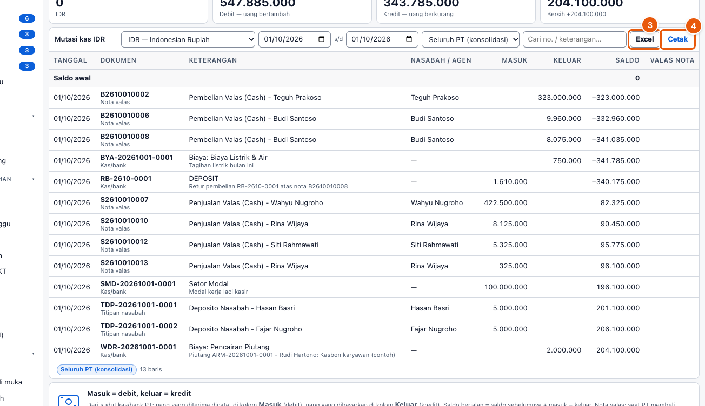
Task: Click 'Penjualan Valas (Cash) - Wahyu Nugroho' description
Action: tap(256, 203)
